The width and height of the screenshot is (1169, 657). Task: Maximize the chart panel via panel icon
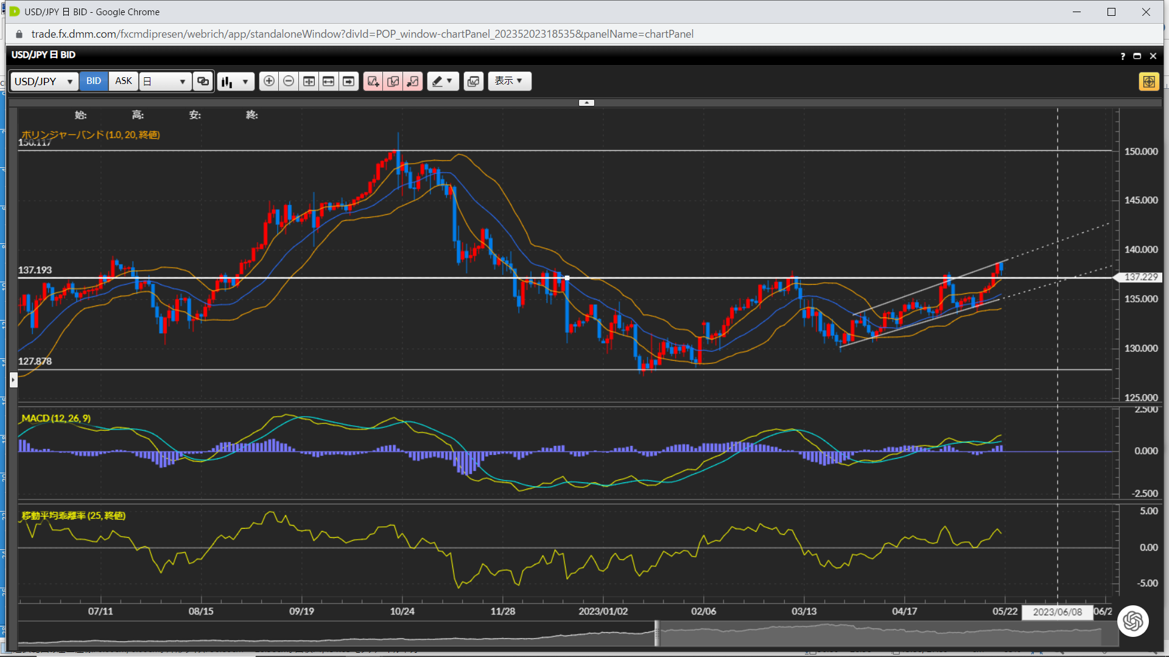tap(1137, 56)
